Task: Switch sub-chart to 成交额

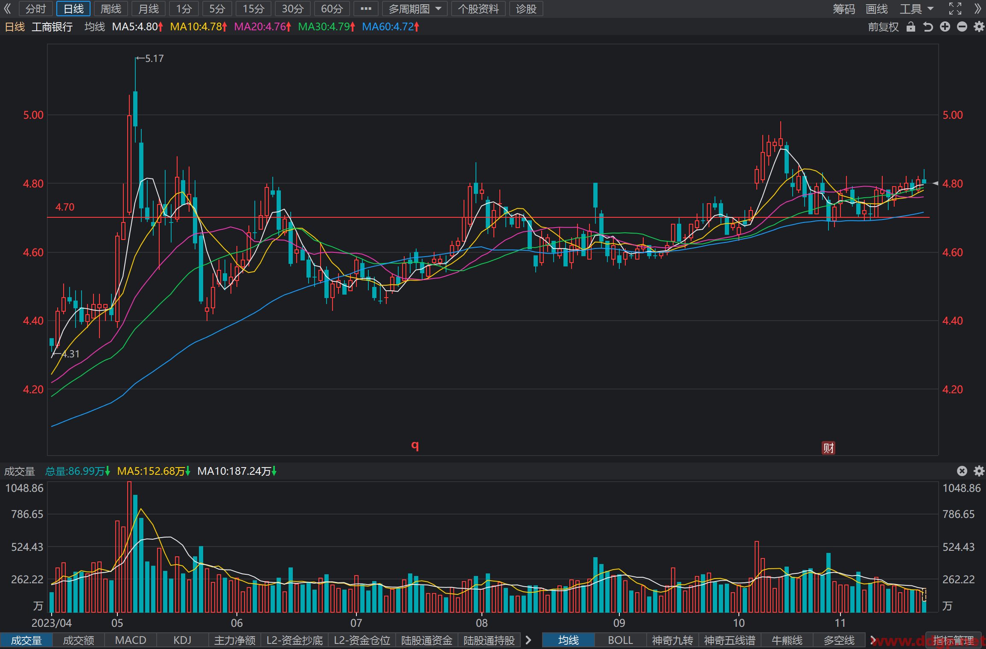Action: pos(79,640)
